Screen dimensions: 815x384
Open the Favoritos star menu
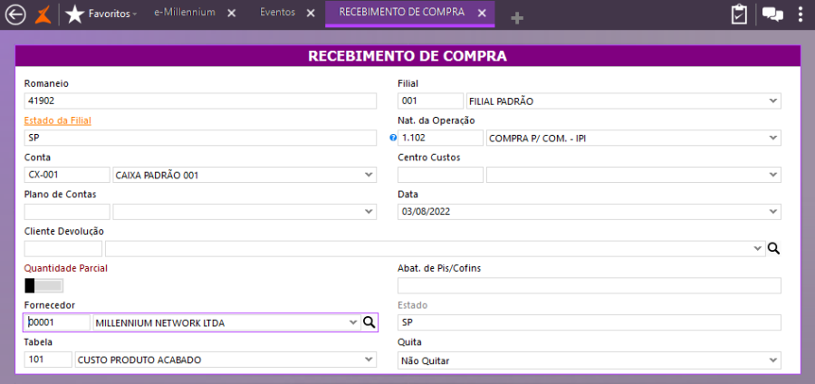[101, 14]
